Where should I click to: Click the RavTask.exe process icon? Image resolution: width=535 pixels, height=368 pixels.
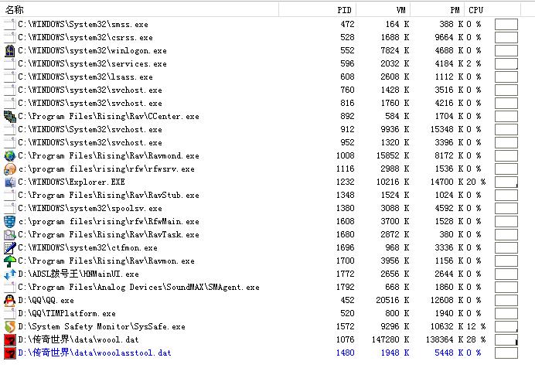10,235
